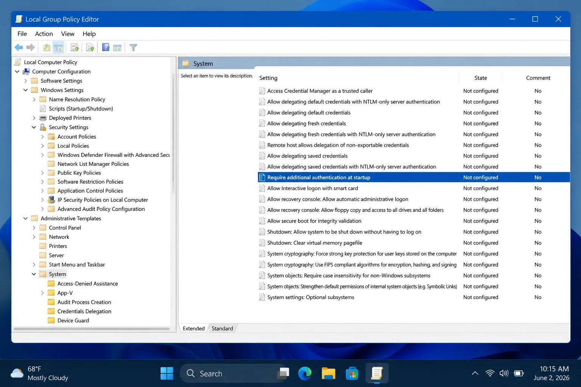Viewport: 581px width, 387px height.
Task: Click the Properties toolbar icon
Action: [x=75, y=48]
